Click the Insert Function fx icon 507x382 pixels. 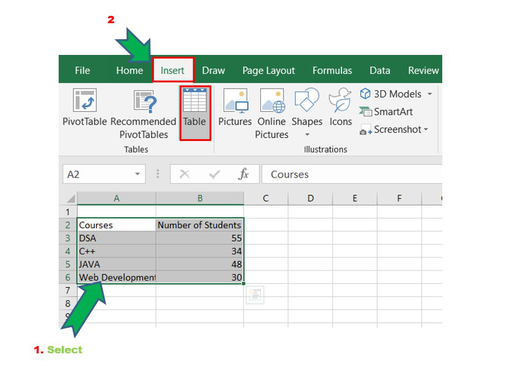[243, 174]
